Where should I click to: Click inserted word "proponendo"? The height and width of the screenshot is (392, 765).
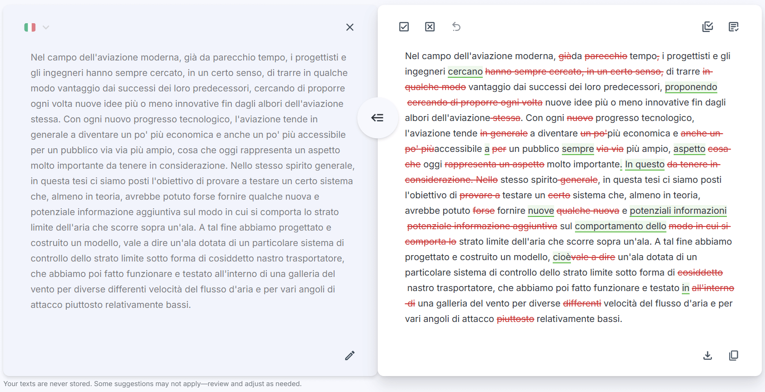[x=691, y=87]
